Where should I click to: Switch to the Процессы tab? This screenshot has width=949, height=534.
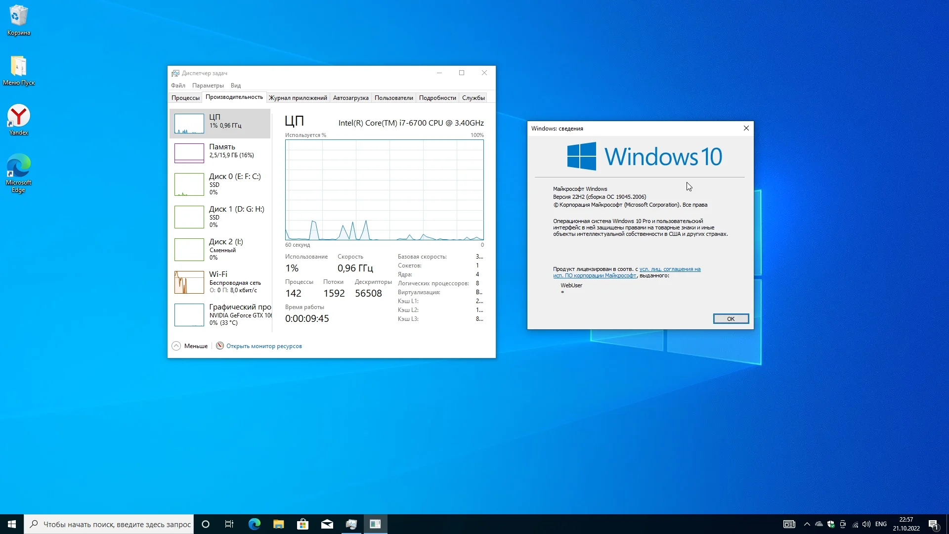tap(185, 98)
